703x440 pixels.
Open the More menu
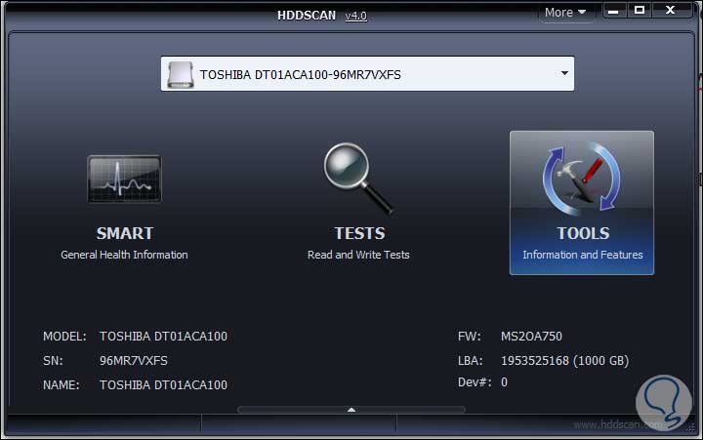point(565,13)
